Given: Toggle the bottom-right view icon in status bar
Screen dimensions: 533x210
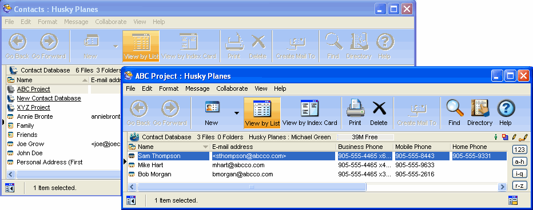Looking at the screenshot, I should click(513, 200).
